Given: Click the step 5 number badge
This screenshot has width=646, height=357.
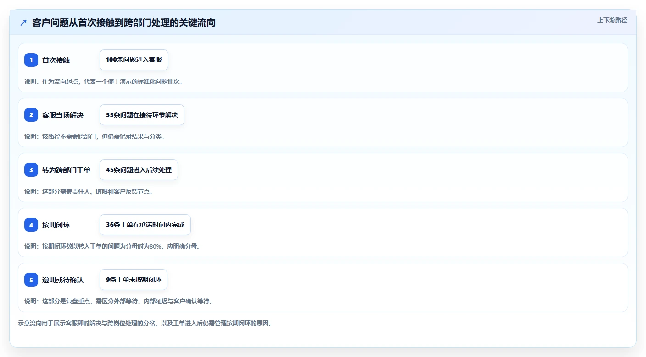Looking at the screenshot, I should pos(31,280).
